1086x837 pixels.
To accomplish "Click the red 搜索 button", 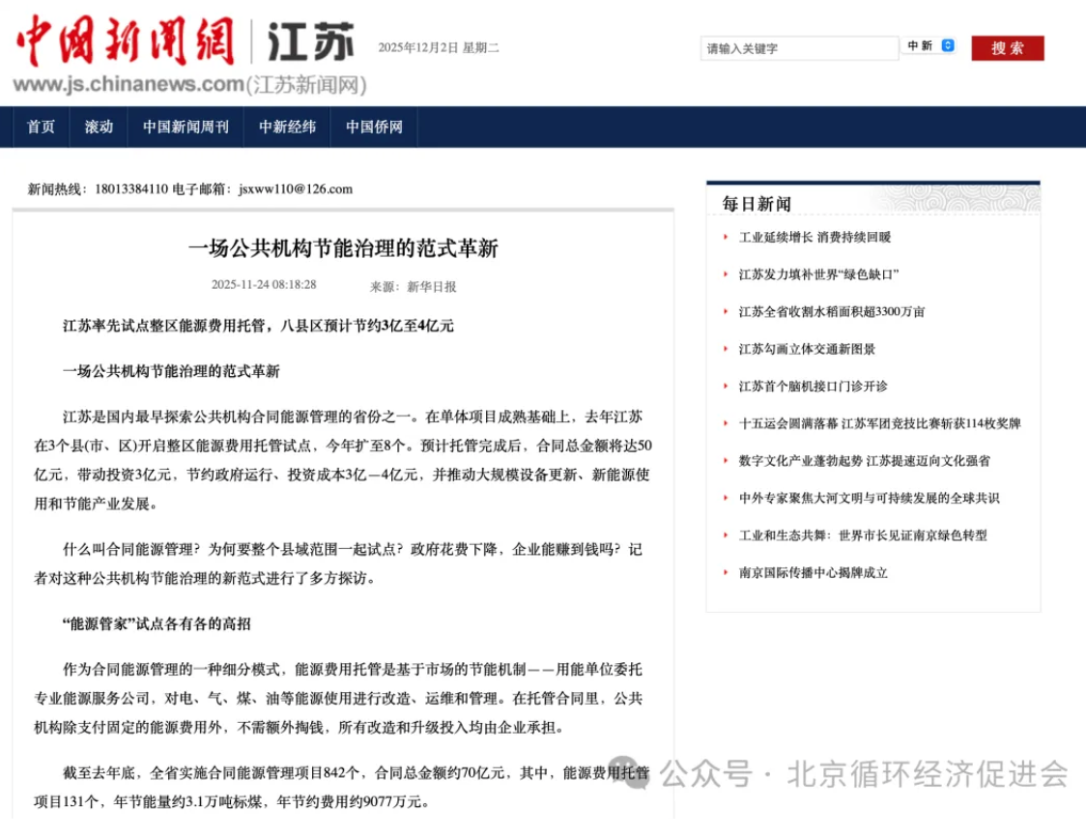I will 1007,47.
